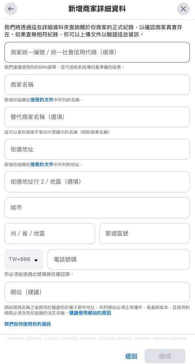Image resolution: width=195 pixels, height=364 pixels.
Task: Click the 城市 input box
Action: click(97, 208)
